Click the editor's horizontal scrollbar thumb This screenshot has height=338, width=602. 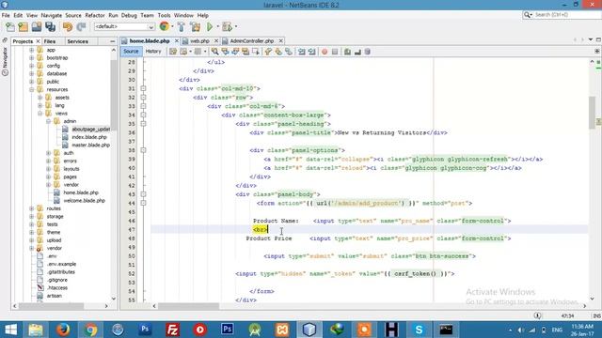point(188,306)
